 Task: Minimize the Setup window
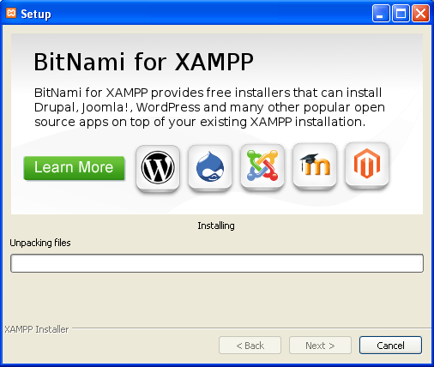[x=381, y=14]
